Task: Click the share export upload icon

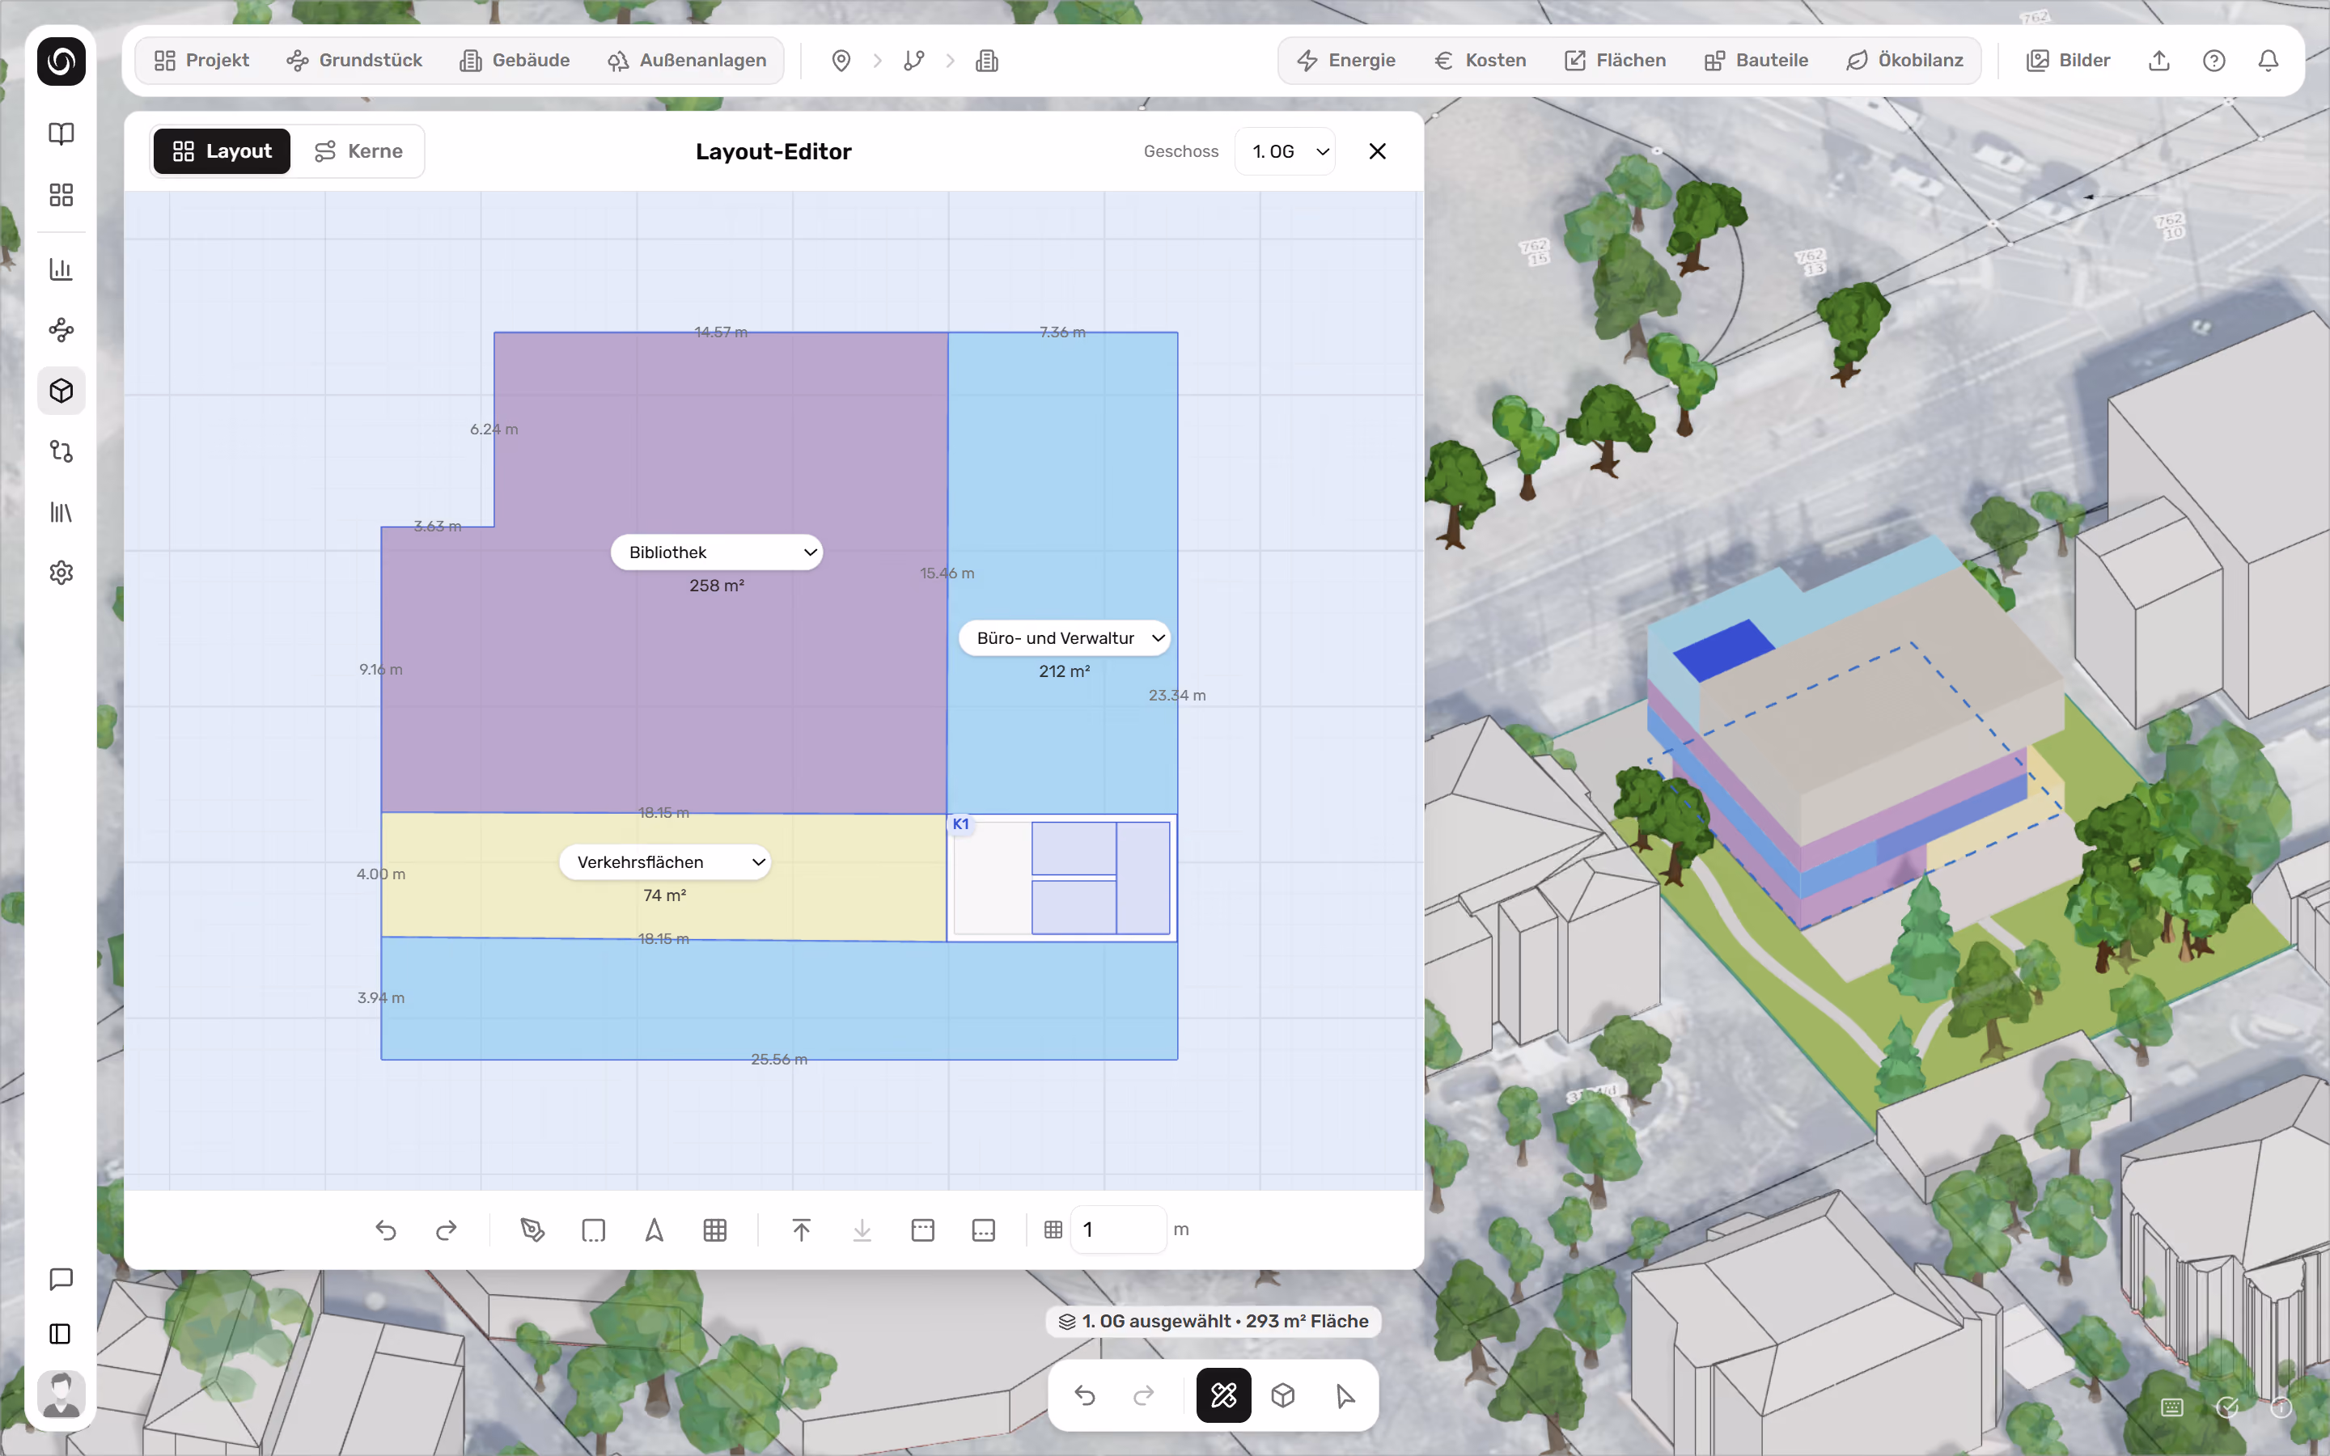Action: 2158,61
